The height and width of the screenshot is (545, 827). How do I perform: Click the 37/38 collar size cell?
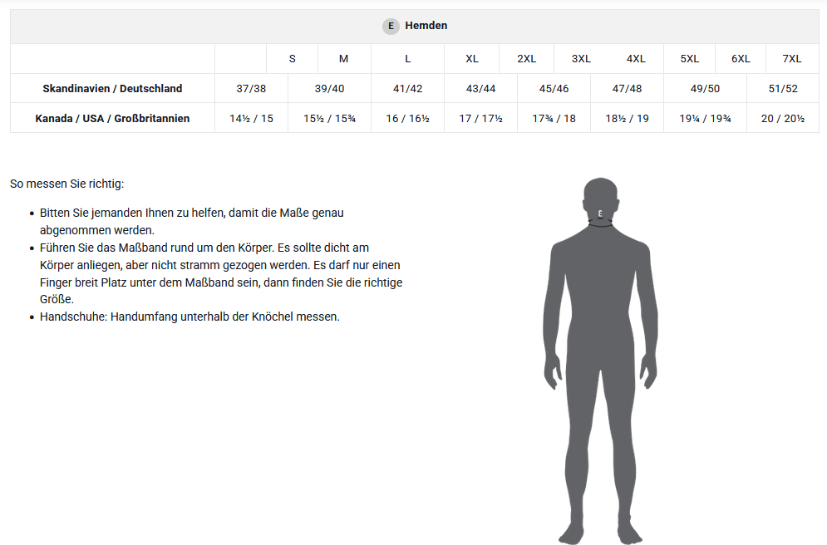coord(251,89)
